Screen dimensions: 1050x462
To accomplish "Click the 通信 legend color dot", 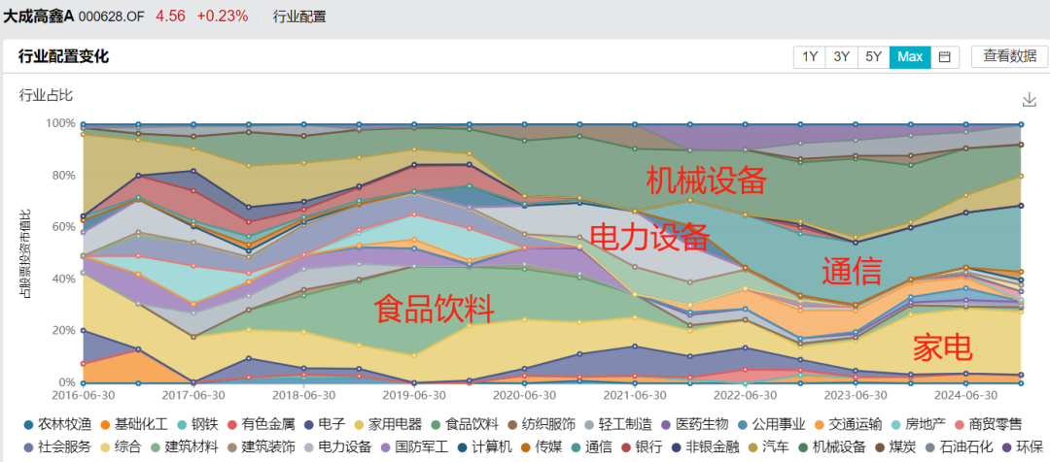I will pos(573,446).
